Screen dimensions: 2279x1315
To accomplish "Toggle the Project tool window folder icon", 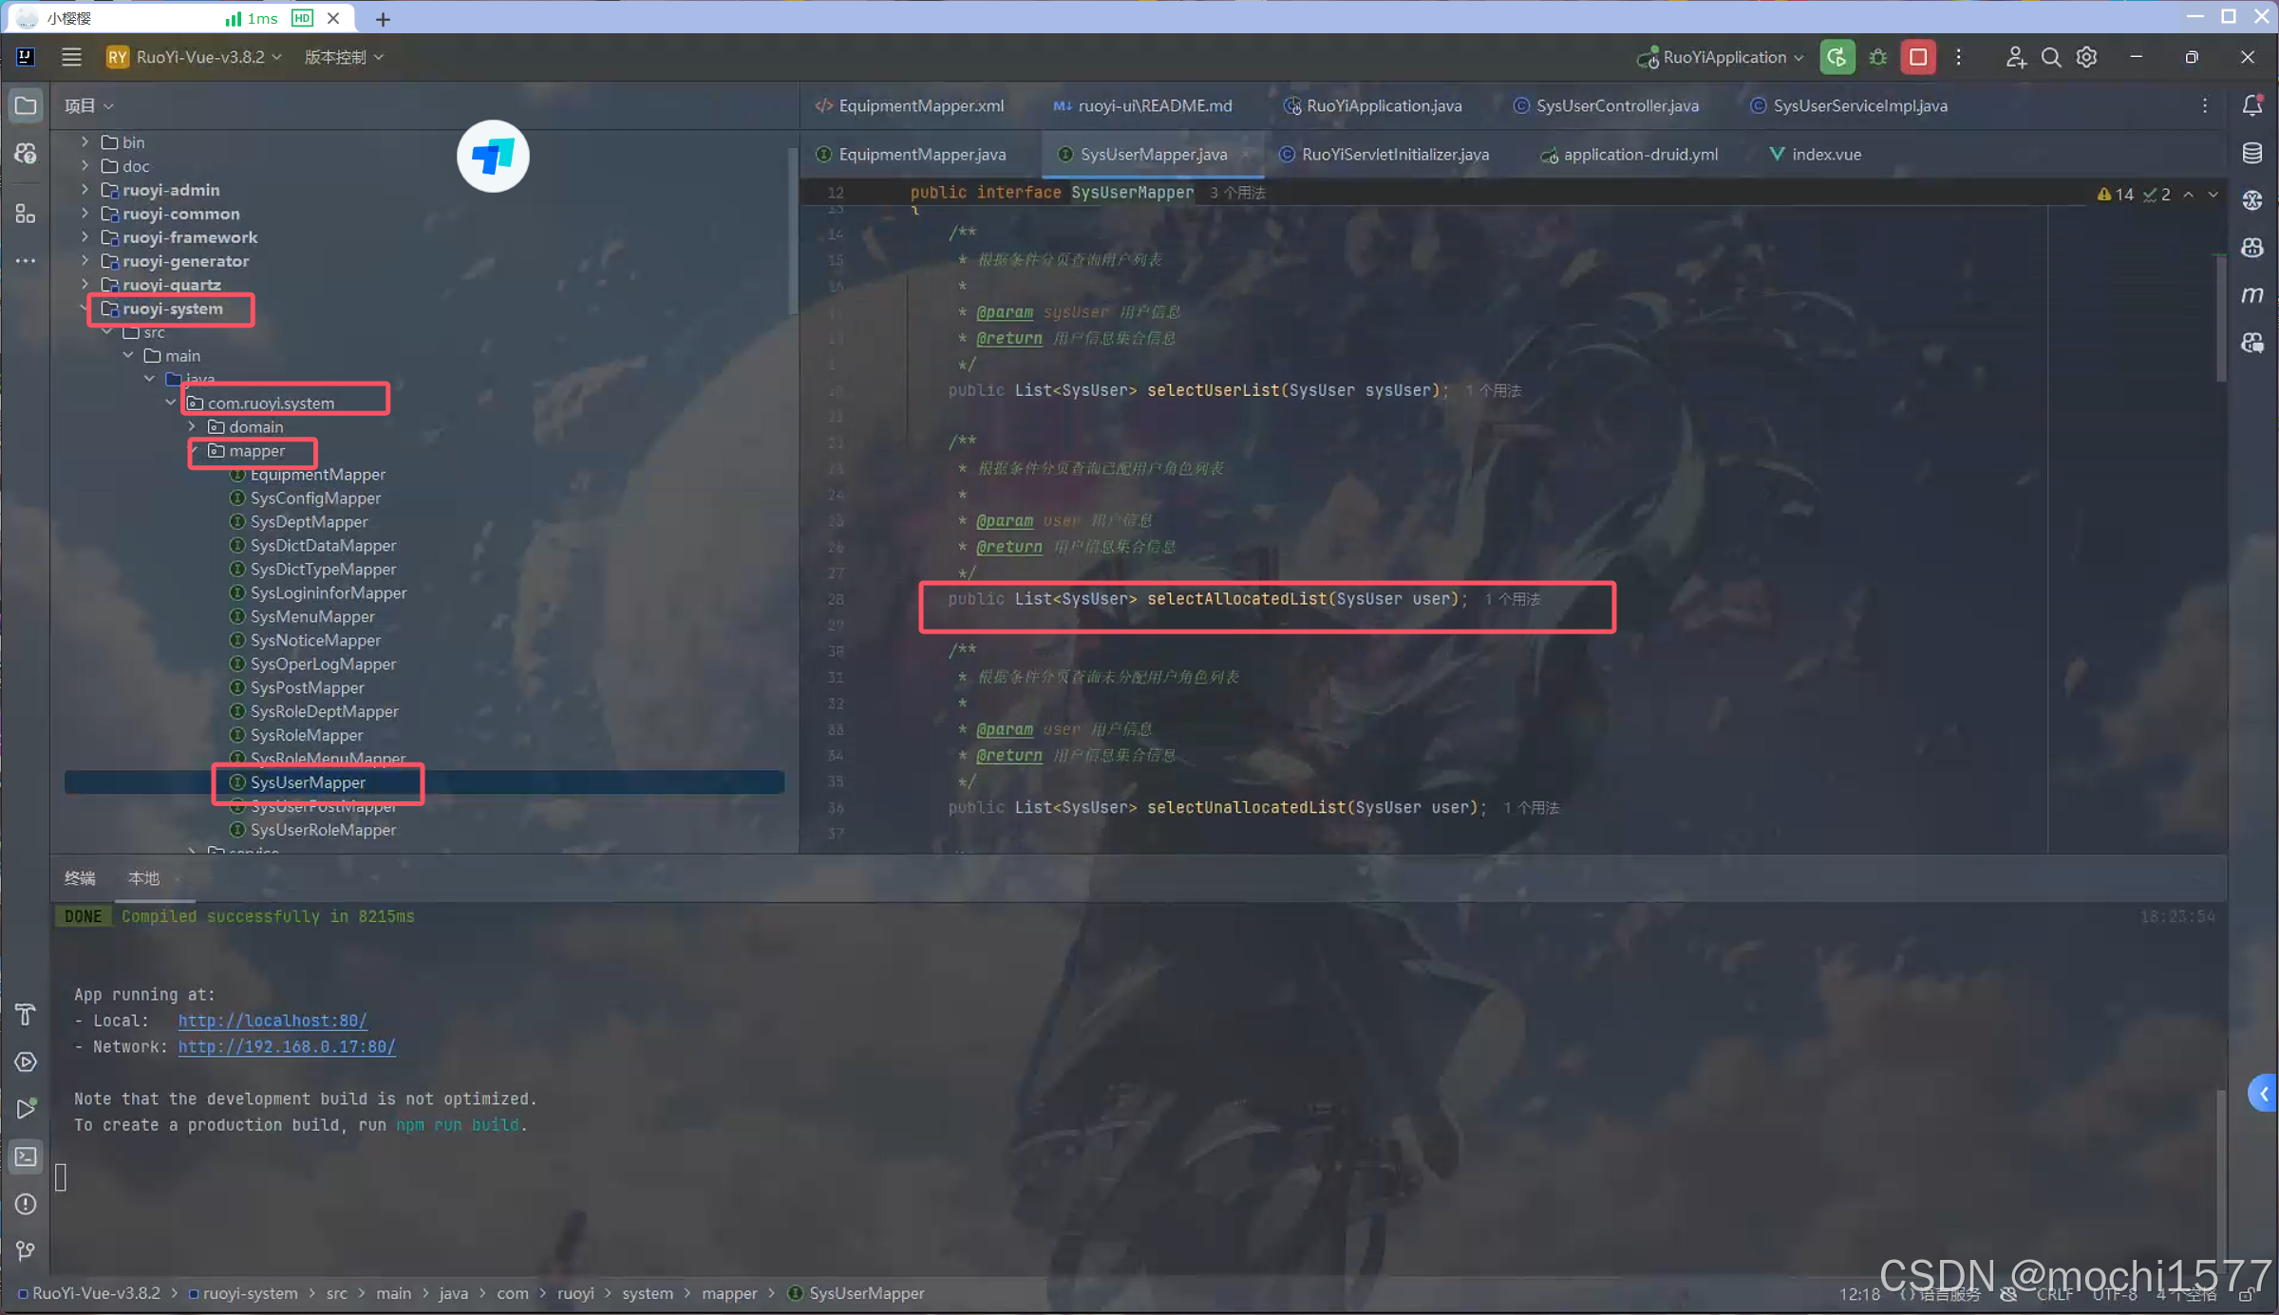I will (x=26, y=105).
